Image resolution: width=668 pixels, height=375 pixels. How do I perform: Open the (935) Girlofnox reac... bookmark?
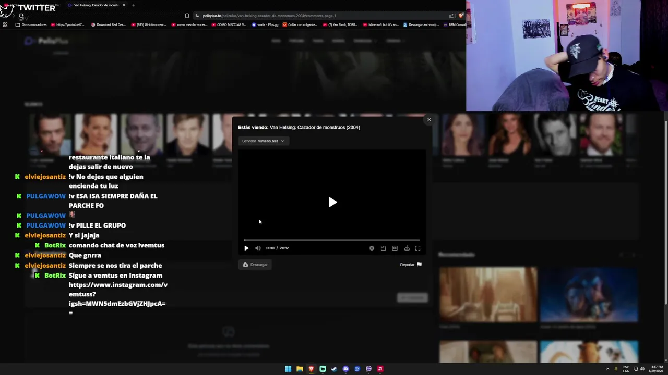[149, 24]
